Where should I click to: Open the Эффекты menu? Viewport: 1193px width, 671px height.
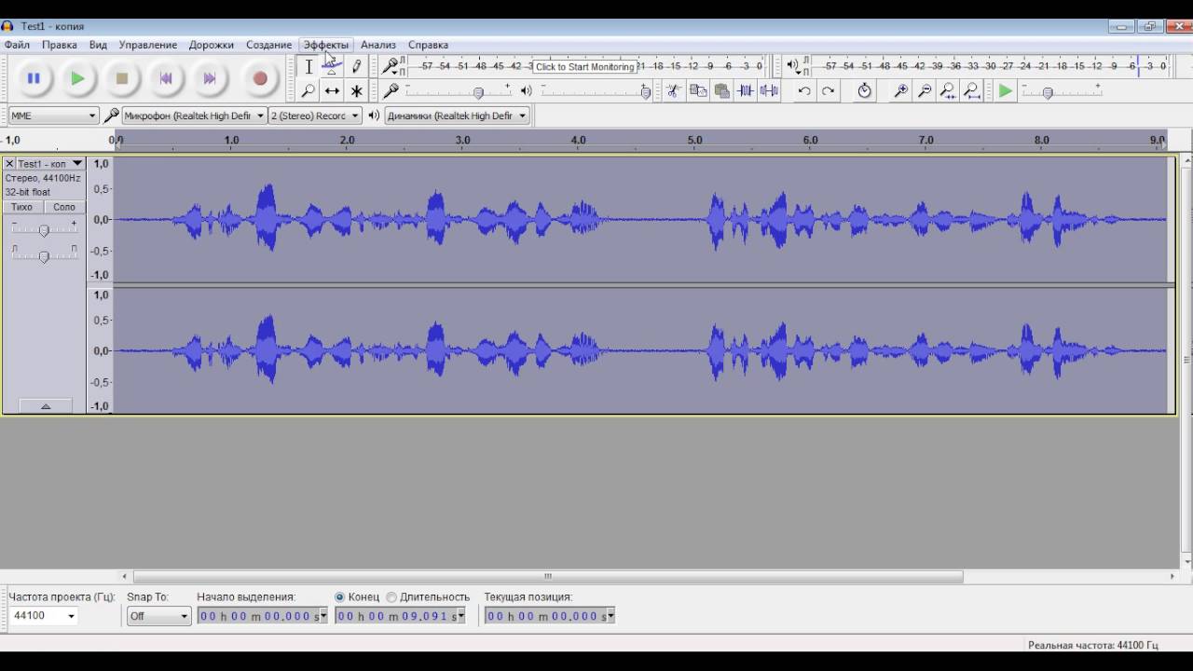click(x=326, y=45)
